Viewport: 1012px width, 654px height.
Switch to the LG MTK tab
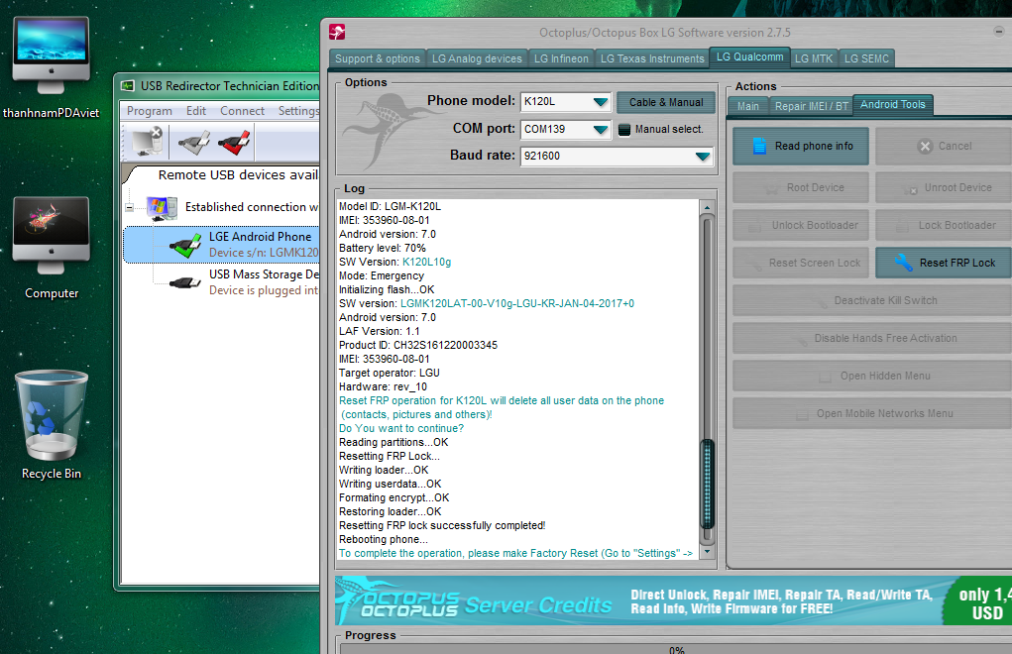pos(814,58)
